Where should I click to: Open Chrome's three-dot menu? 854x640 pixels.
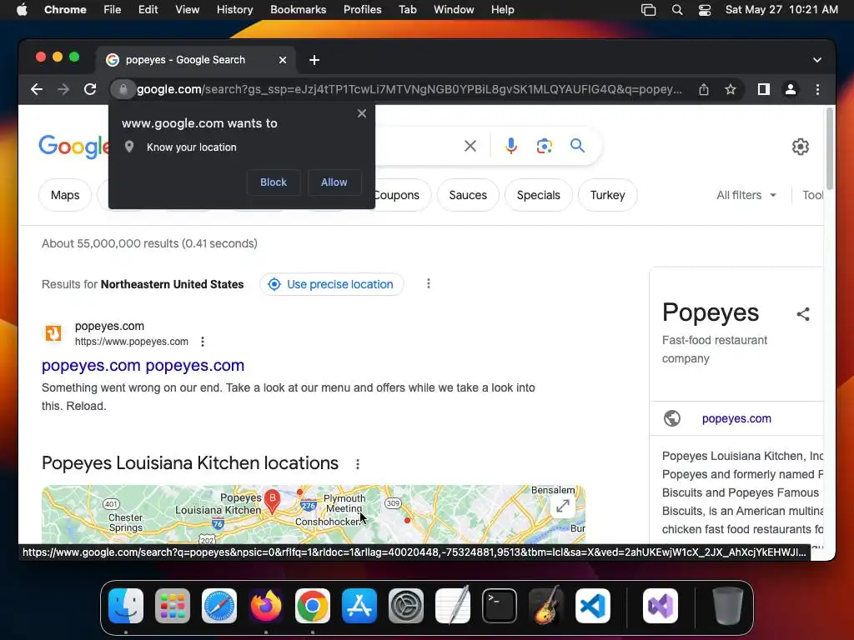(x=817, y=89)
